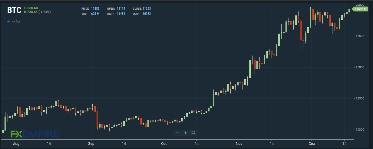Screen dimensions: 373x149
Task: Select the BTC symbol title
Action: click(14, 10)
